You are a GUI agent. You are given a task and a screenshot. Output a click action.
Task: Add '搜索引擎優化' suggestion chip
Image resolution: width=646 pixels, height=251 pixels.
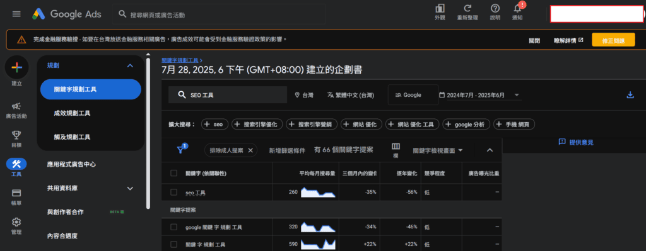[x=257, y=124]
